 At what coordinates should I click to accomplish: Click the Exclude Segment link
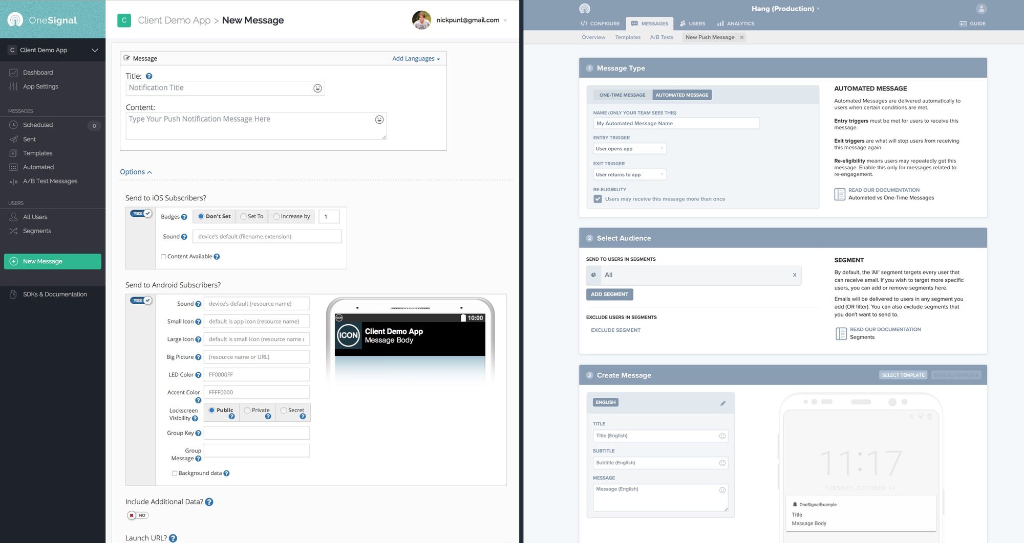615,330
